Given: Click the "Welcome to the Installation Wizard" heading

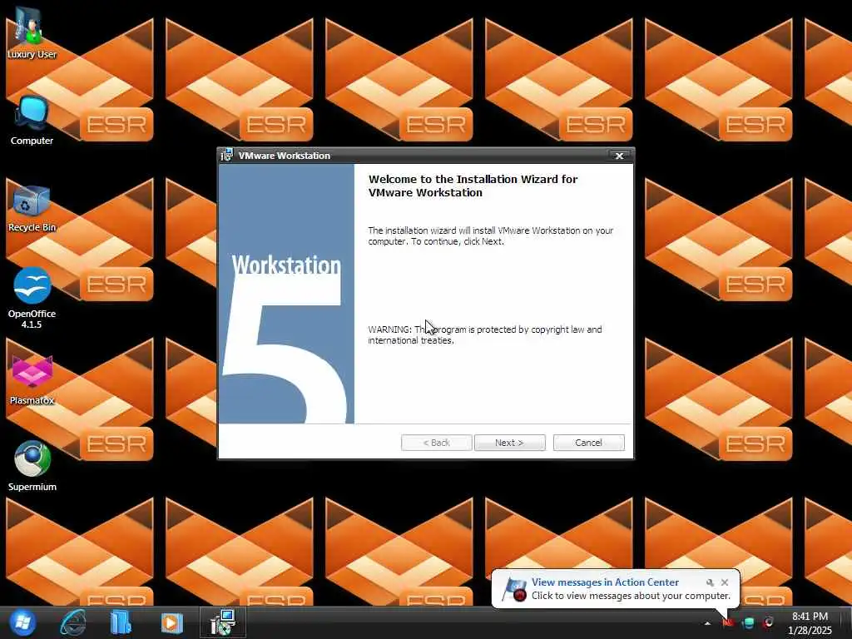Looking at the screenshot, I should click(x=473, y=186).
